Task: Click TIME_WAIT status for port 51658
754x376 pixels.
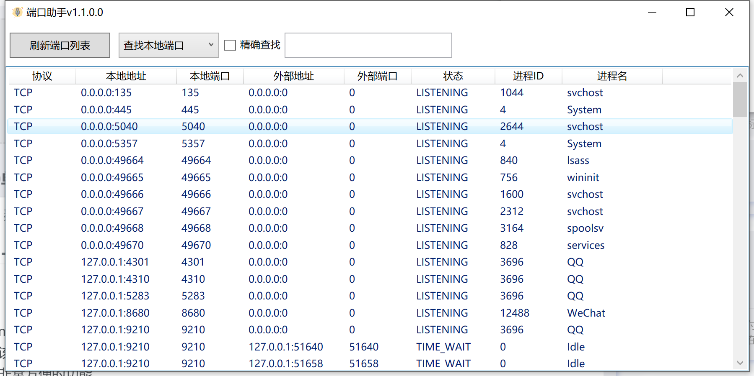Action: click(443, 363)
